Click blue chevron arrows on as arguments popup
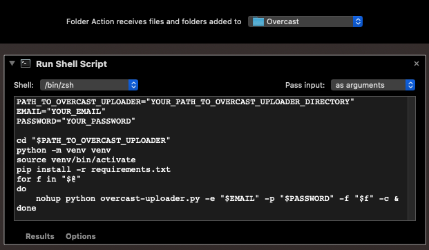Screen dimensions: 429x250 pos(410,85)
